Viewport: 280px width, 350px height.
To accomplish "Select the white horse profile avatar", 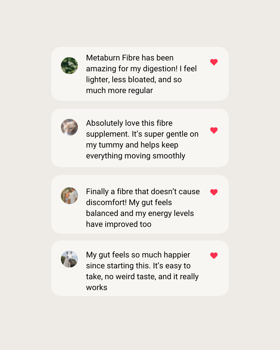I will point(69,259).
